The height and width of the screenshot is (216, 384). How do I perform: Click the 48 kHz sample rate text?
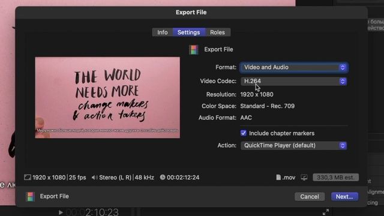tap(144, 178)
